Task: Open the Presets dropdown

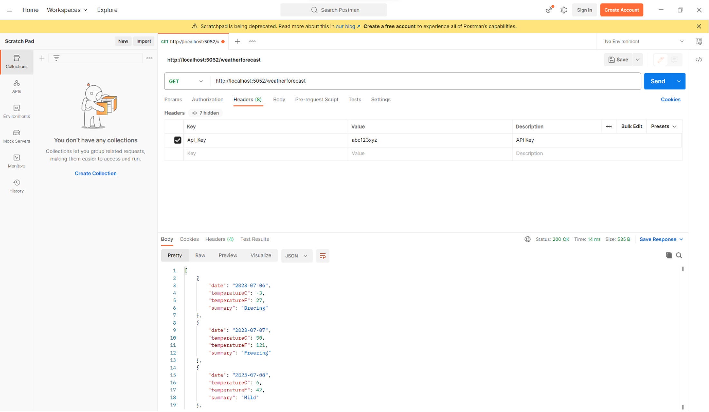Action: click(x=663, y=126)
